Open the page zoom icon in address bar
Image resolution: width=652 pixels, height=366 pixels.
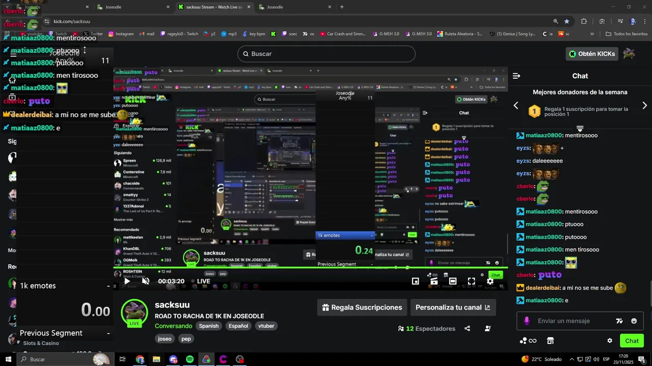556,21
